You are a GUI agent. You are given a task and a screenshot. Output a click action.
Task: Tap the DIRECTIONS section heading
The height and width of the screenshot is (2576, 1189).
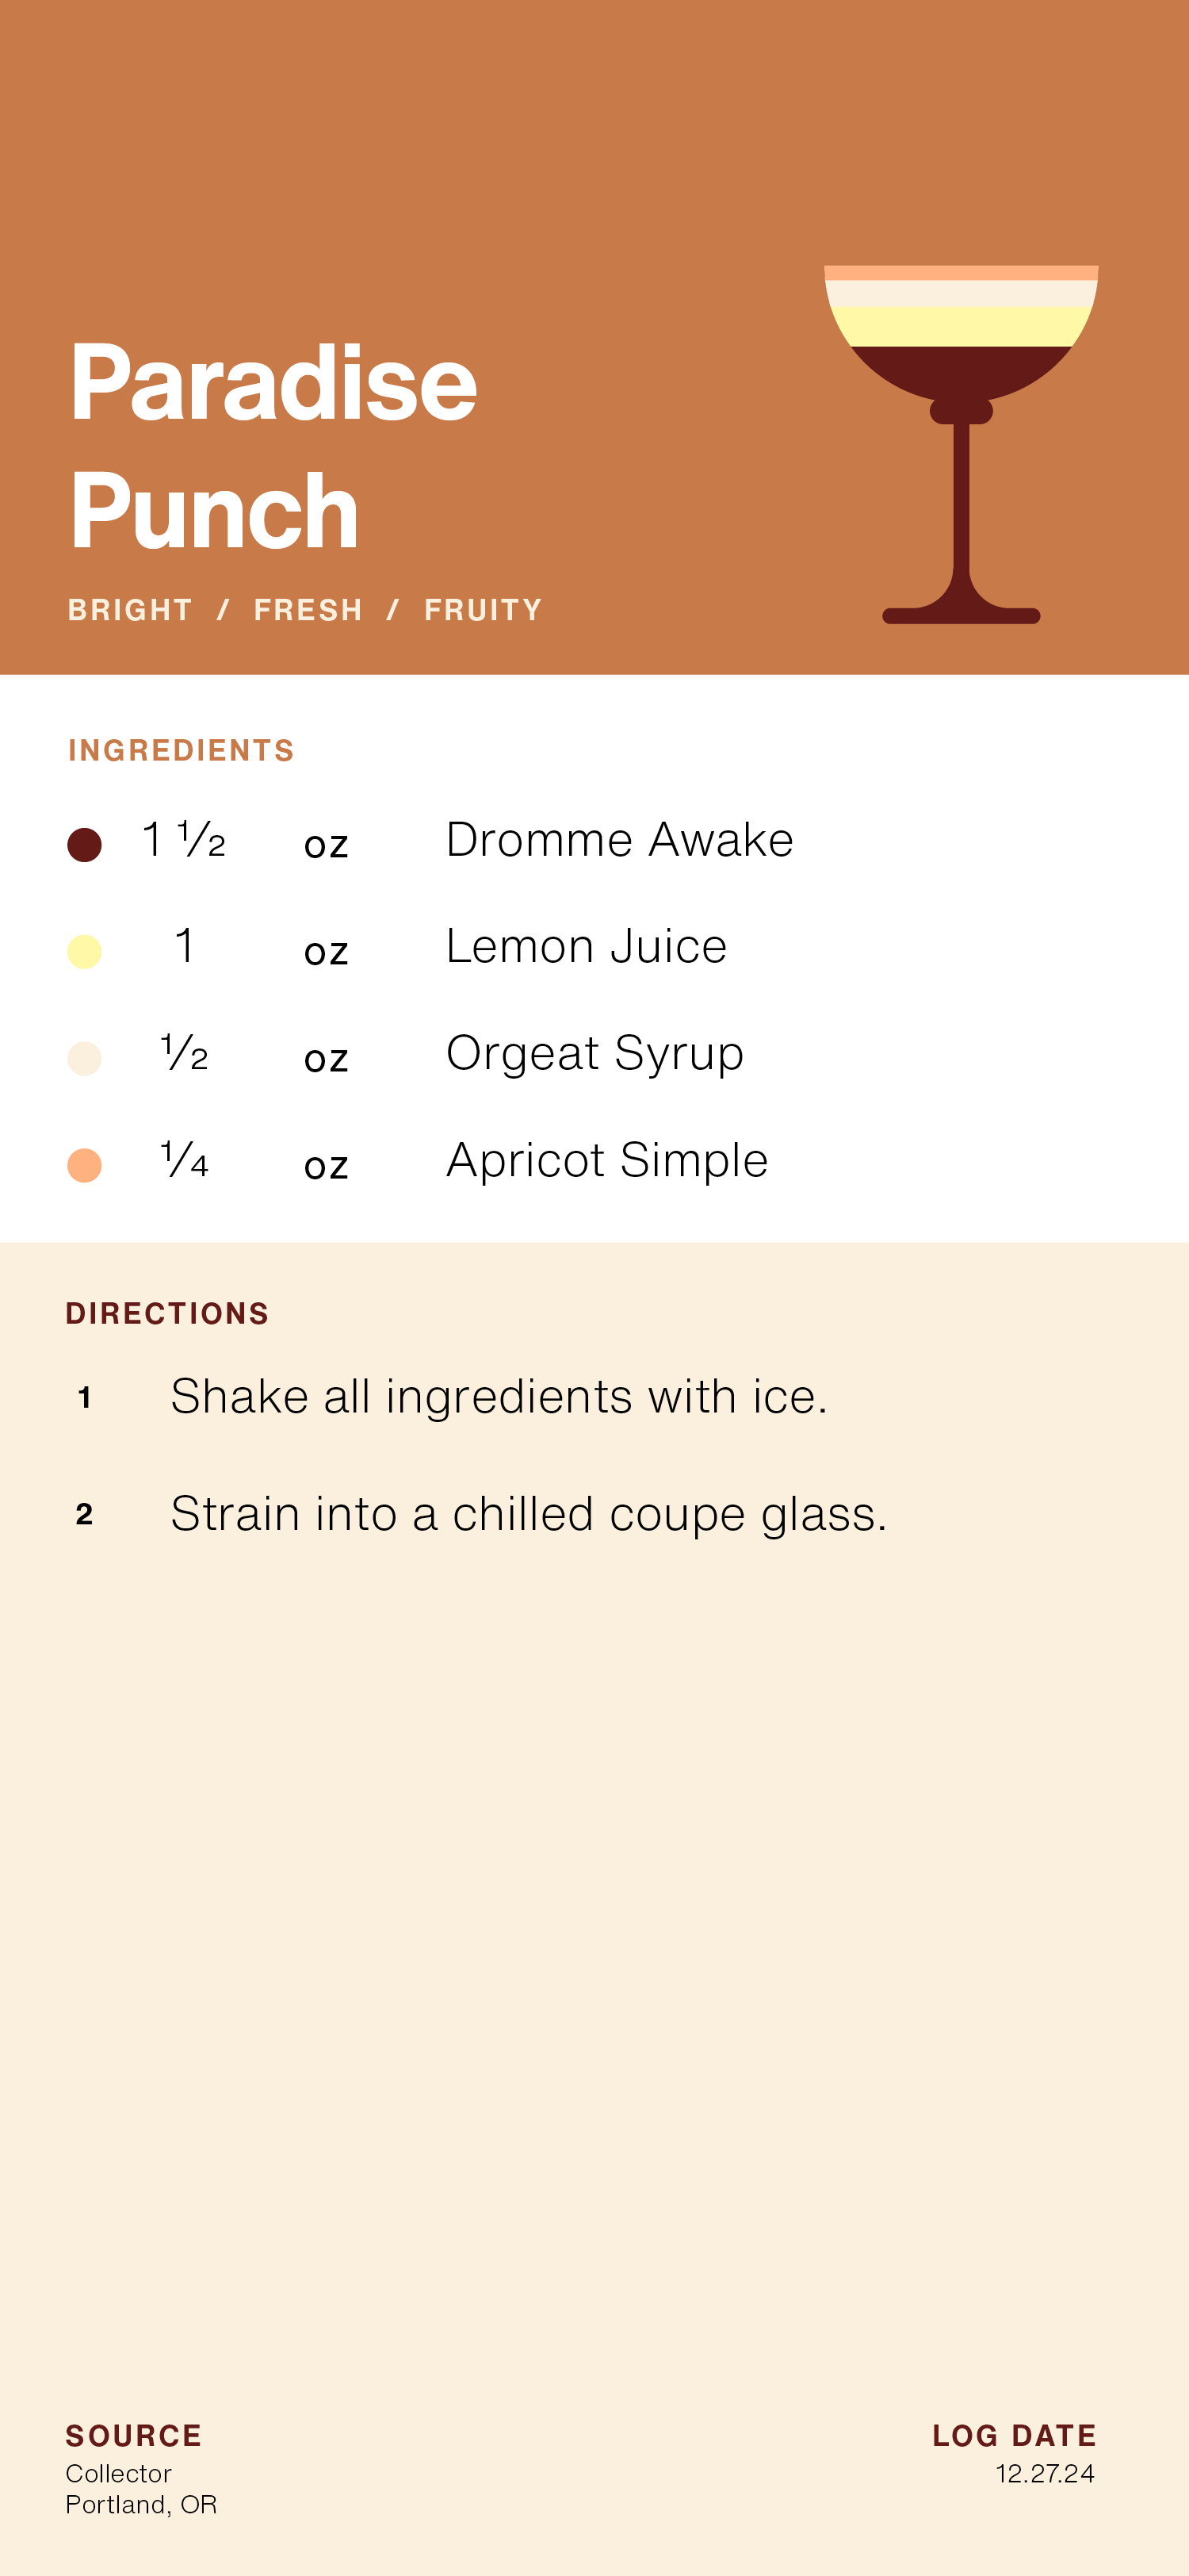167,1314
